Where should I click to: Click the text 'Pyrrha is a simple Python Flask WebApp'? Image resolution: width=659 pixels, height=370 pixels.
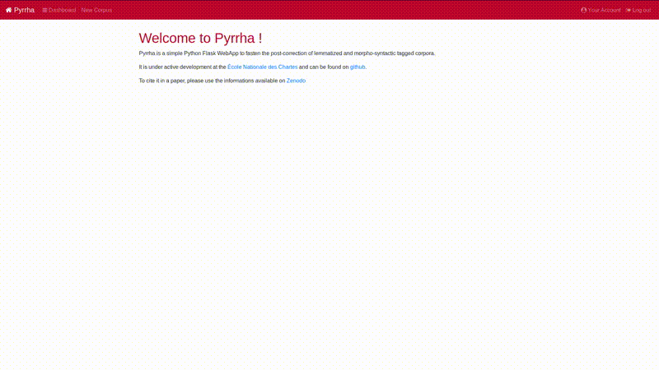189,53
